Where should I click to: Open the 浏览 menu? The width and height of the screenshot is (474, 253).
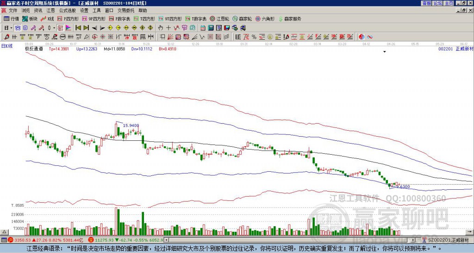point(26,11)
